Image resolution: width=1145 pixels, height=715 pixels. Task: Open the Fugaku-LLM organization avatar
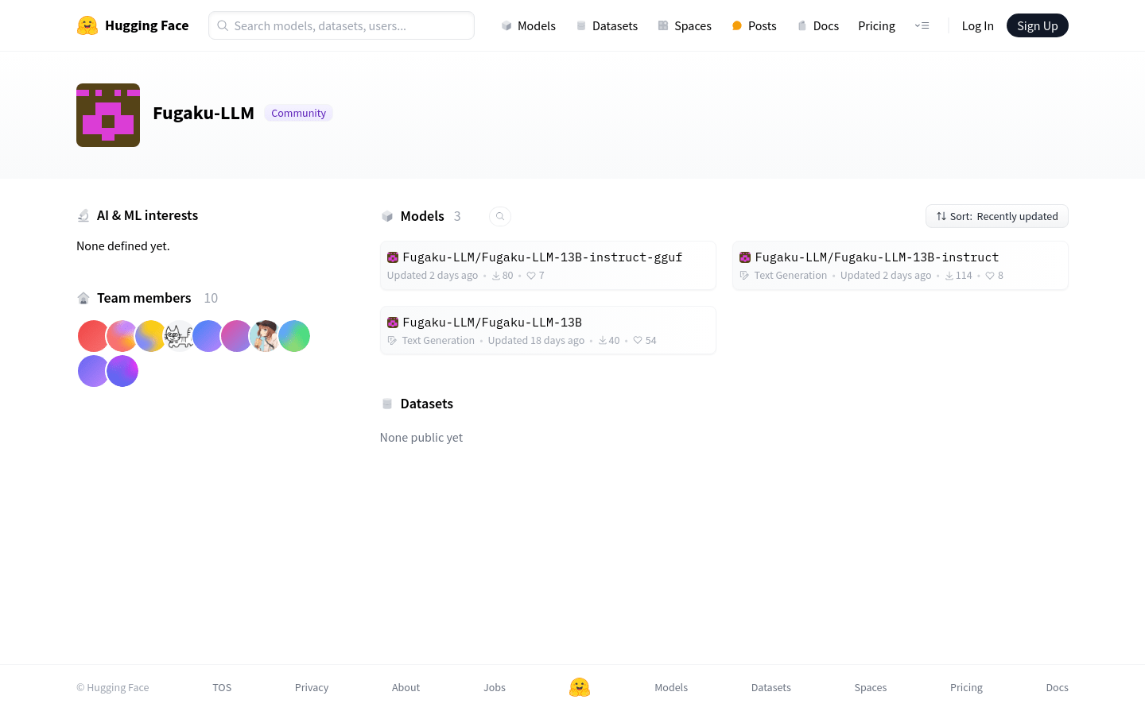point(108,115)
